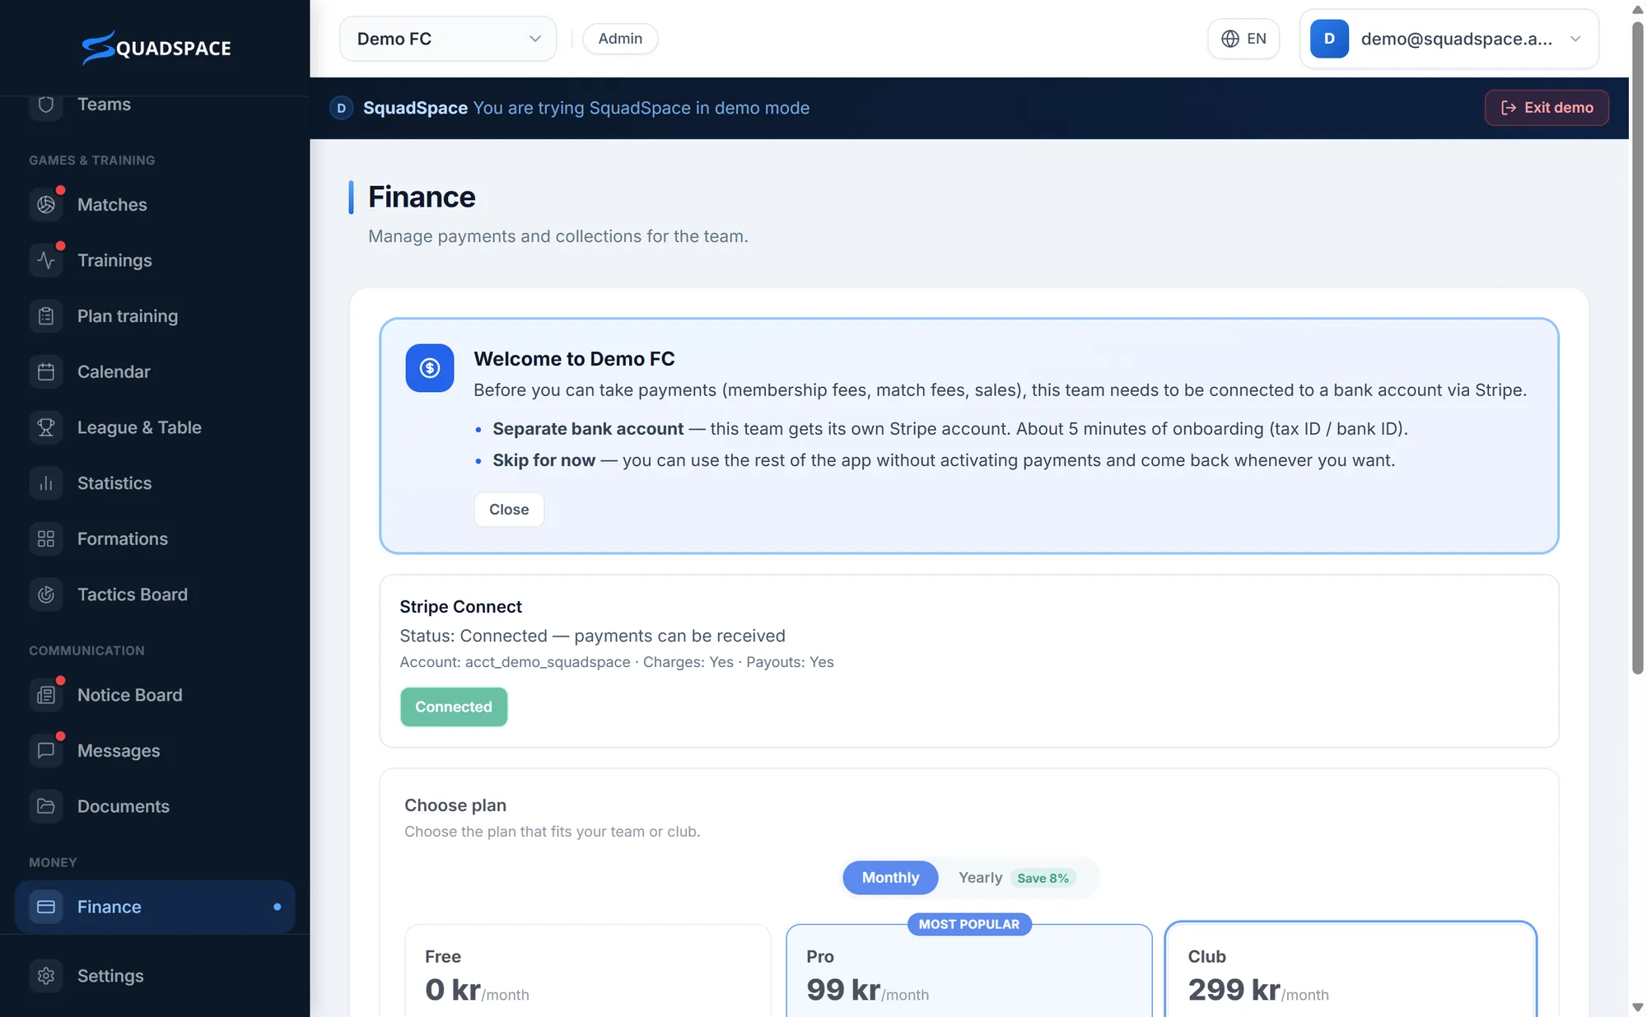Click the Matches ball icon

(x=46, y=204)
